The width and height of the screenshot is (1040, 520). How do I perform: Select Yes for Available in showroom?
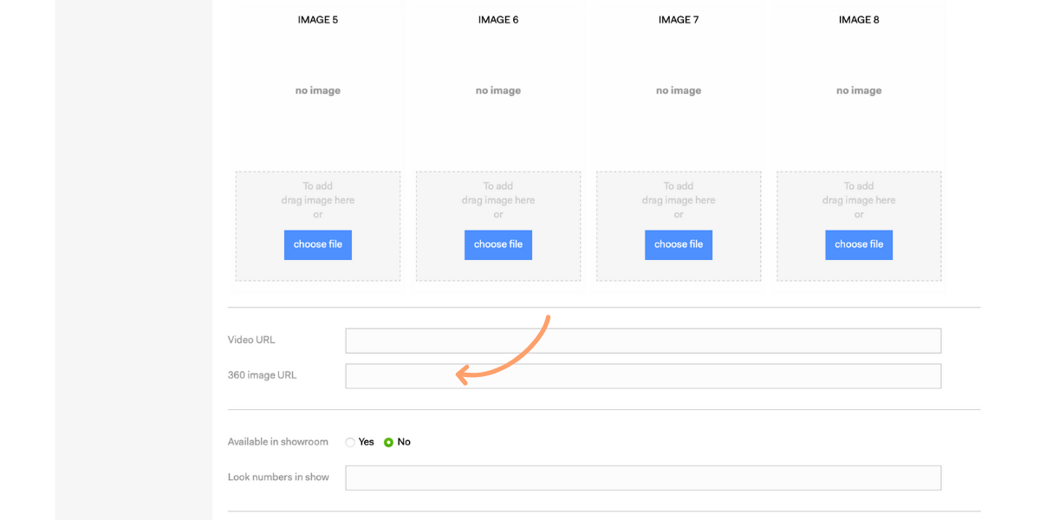[350, 442]
